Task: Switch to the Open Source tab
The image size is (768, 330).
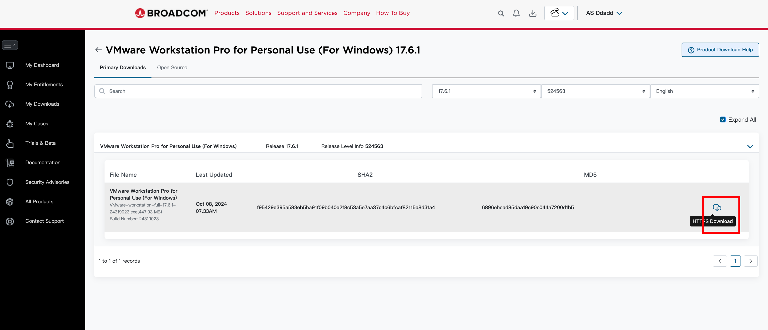Action: point(172,68)
